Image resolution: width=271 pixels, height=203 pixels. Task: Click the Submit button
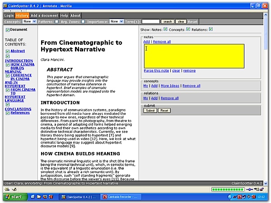150,111
